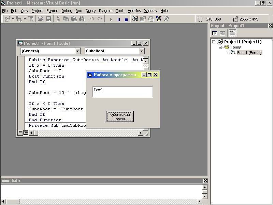
Task: Click the Кубический корень button
Action: pos(120,117)
